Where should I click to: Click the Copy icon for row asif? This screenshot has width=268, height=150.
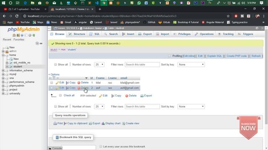67,88
